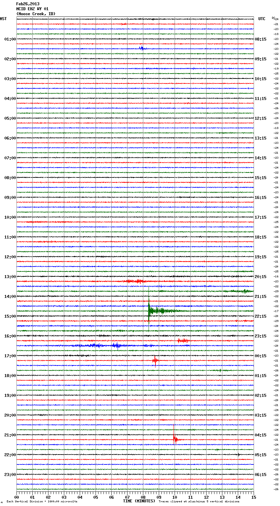Viewport: 280px width, 506px height.
Task: Click the 23:00 MST time label
Action: tap(10, 475)
